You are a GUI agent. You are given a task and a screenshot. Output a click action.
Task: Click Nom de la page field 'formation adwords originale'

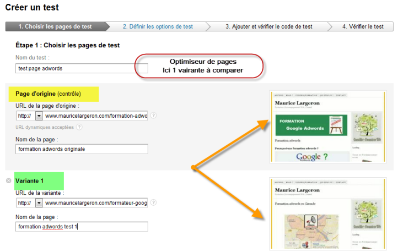82,149
